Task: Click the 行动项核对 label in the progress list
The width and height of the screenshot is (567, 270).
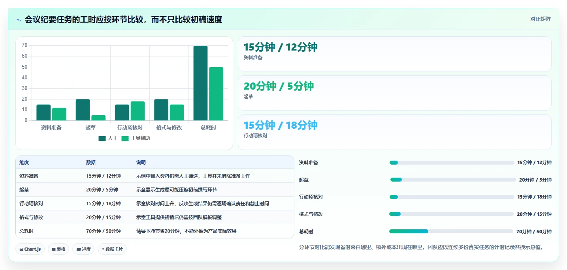Action: point(311,197)
